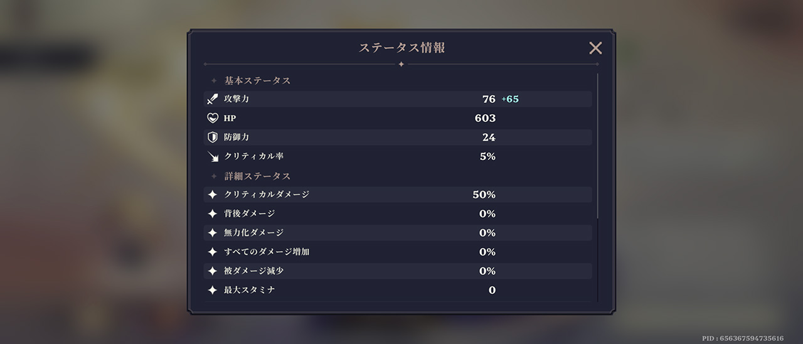Click the star icon beside クリティカルダメージ

coord(213,195)
